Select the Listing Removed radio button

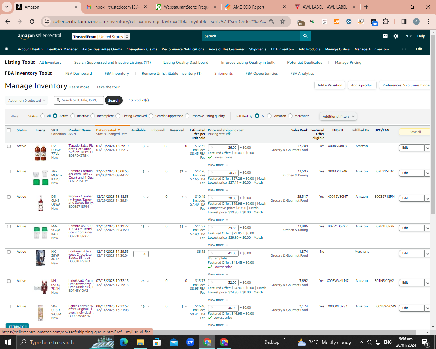point(118,116)
